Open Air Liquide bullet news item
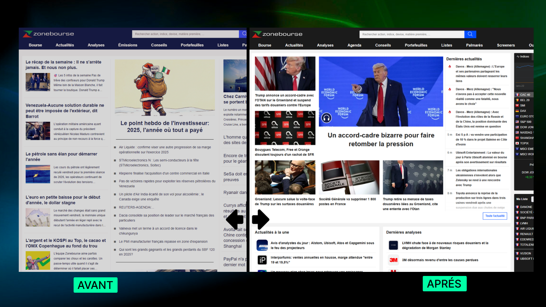The height and width of the screenshot is (307, 546). [x=165, y=150]
